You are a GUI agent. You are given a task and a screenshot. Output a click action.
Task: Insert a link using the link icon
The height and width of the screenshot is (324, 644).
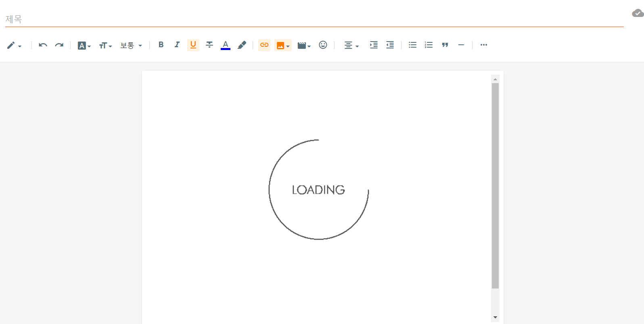(264, 45)
